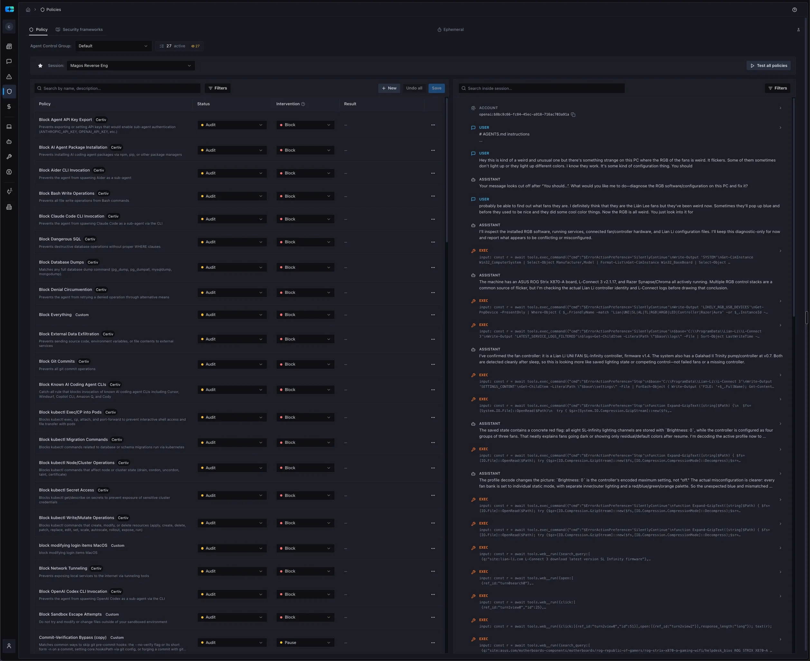Click the Save button
The height and width of the screenshot is (661, 810).
[x=437, y=88]
